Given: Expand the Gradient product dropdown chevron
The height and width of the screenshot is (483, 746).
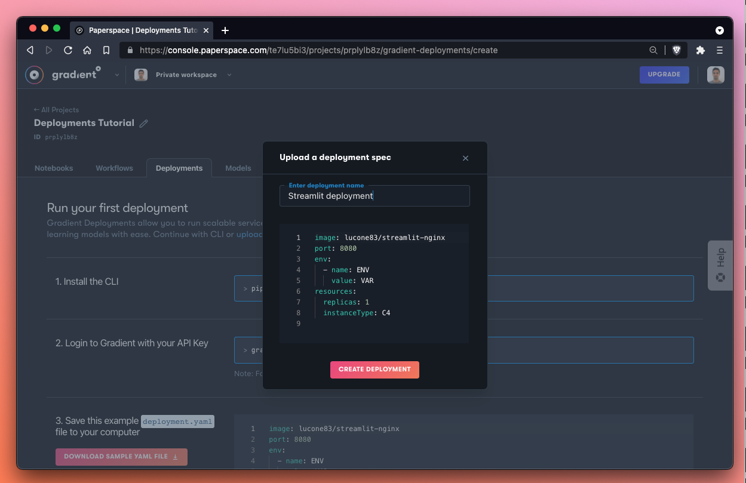Looking at the screenshot, I should [x=117, y=75].
